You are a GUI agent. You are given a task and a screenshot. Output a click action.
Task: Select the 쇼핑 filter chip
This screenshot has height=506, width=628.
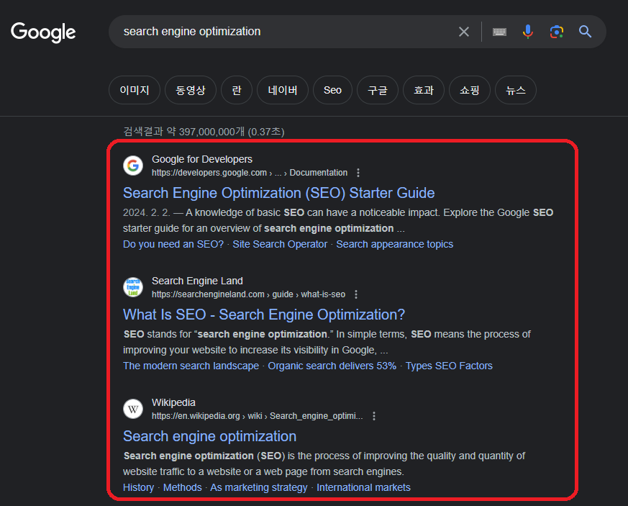[x=470, y=90]
